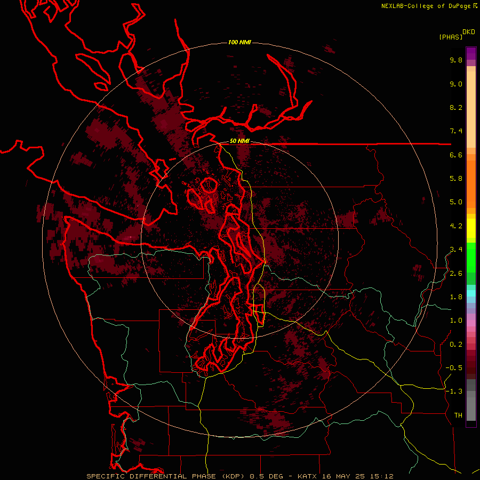480x480 pixels.
Task: Pick the pink segment of the color bar
Action: coord(471,323)
